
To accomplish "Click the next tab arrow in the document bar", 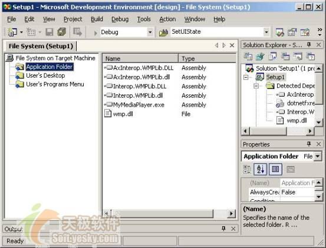I will (224, 45).
